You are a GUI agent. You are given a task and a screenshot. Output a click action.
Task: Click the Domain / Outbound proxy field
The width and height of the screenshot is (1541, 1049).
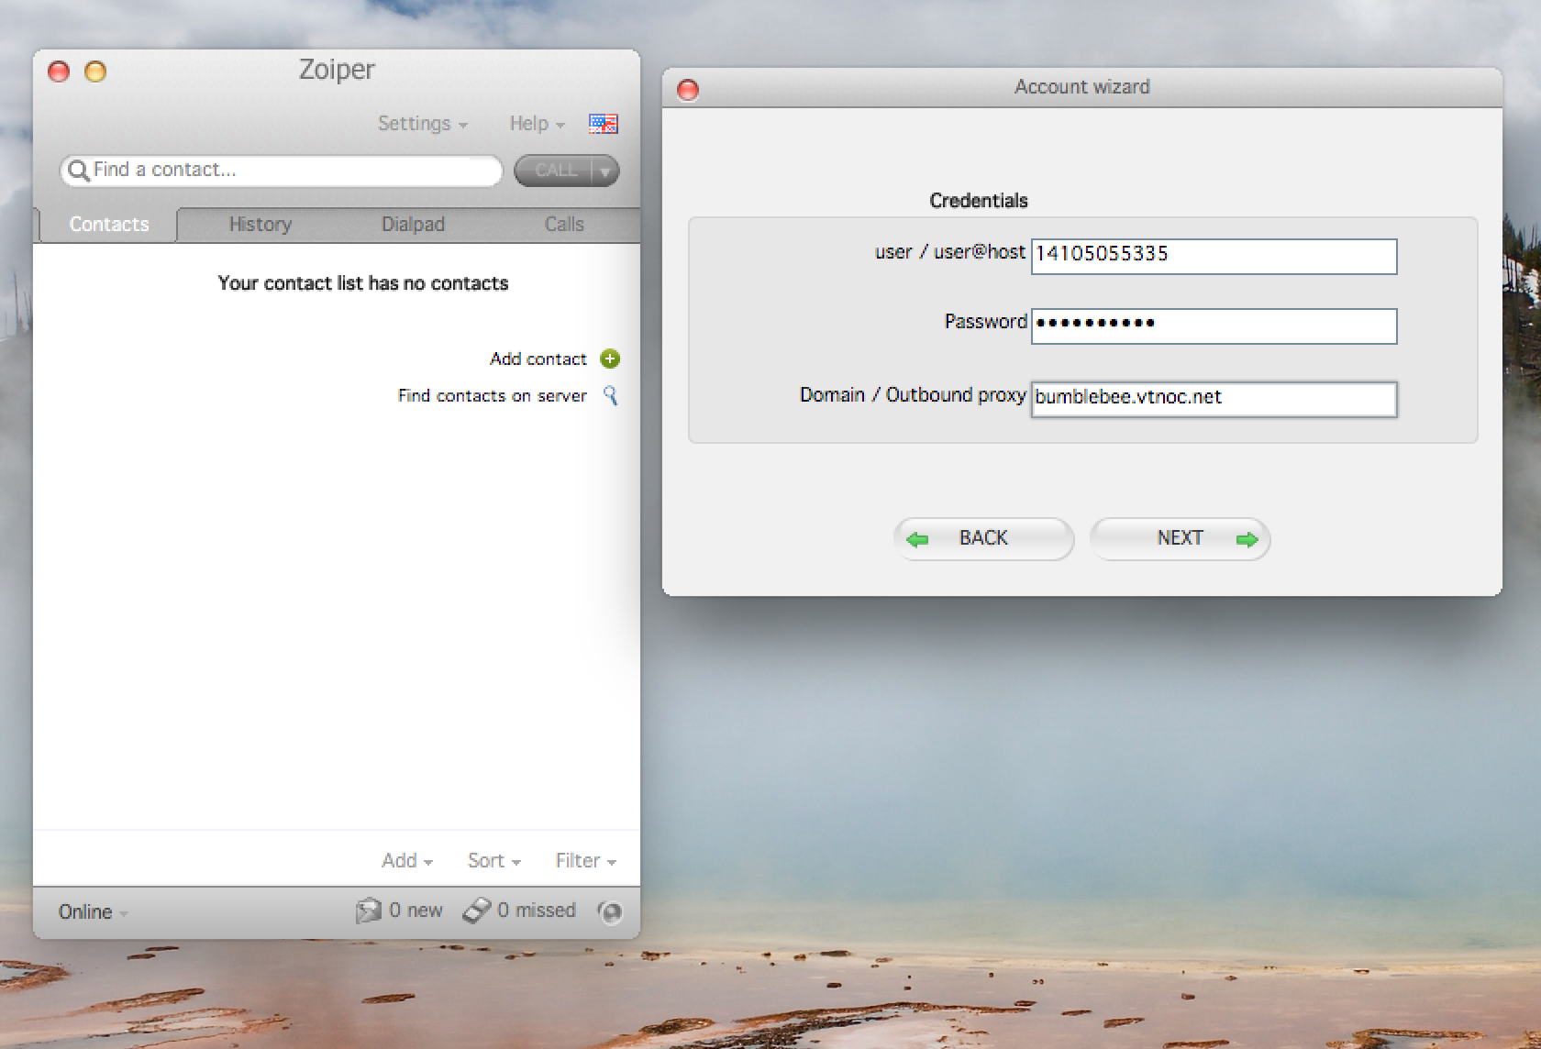click(x=1214, y=399)
